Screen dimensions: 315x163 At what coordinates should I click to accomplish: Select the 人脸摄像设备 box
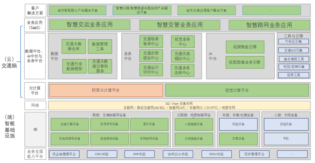tap(194, 124)
